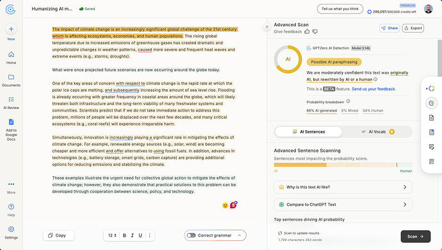Change font size 12 stepper
Screen dimensions: 442x250
point(112,235)
